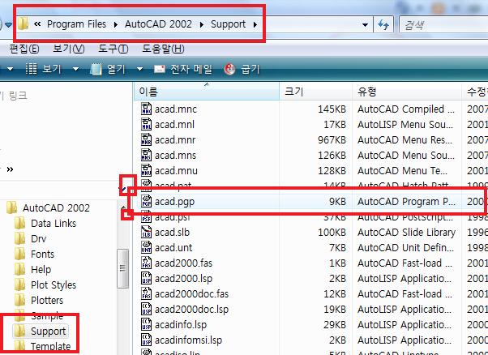Click the 145KB size cell
The image size is (488, 355).
tap(332, 109)
